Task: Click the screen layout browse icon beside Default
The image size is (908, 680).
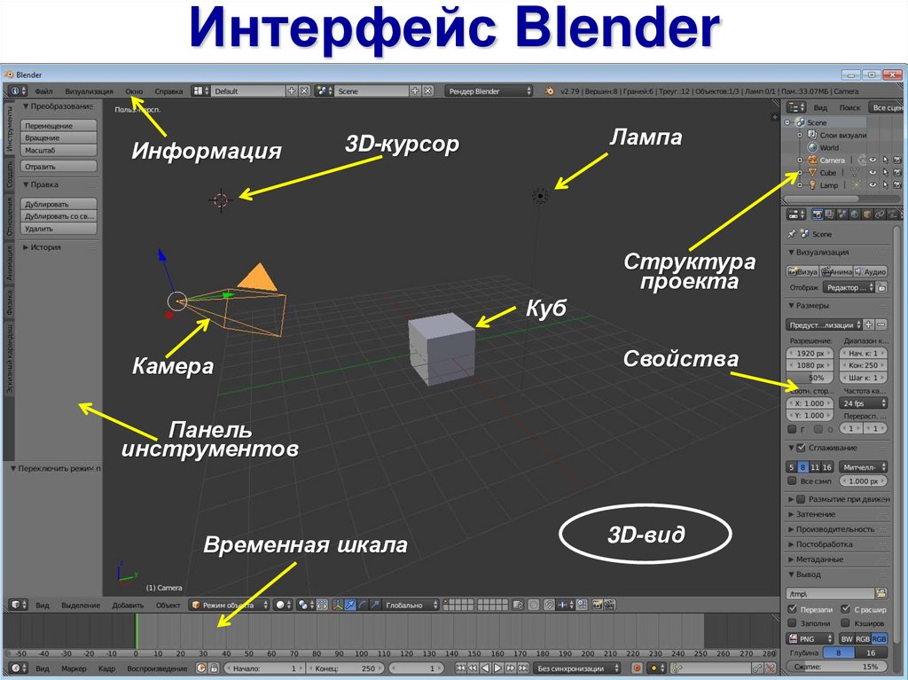Action: click(200, 91)
